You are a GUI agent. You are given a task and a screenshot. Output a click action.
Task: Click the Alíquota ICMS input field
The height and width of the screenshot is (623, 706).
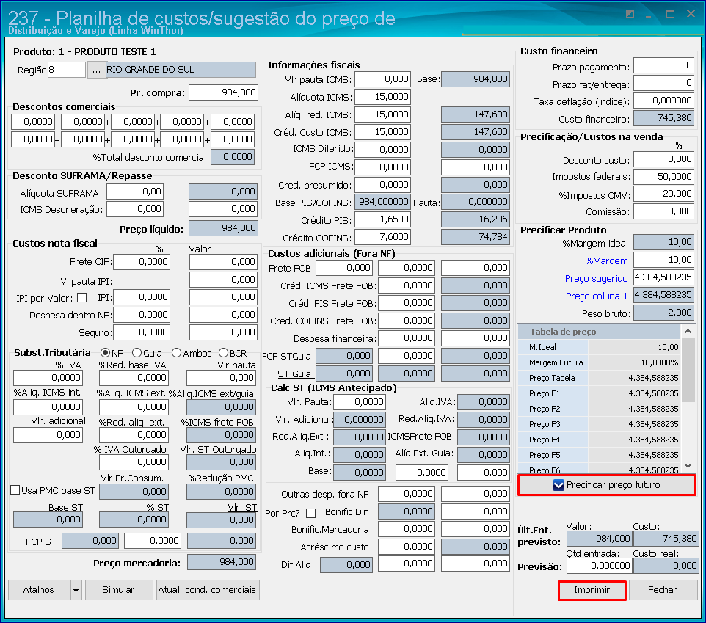382,97
